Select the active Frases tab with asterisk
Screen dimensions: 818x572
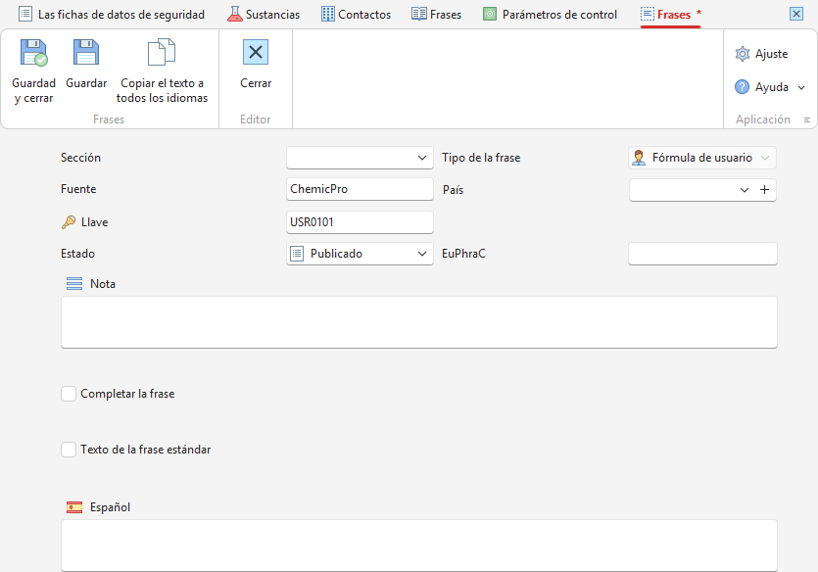tap(670, 15)
